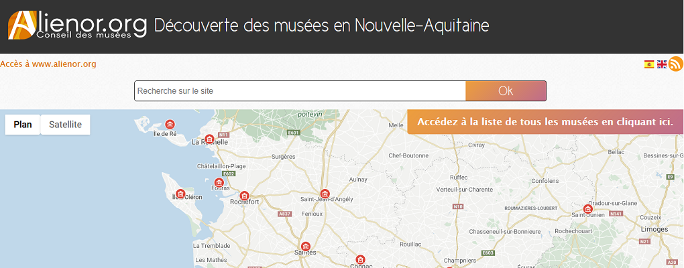Open the orange RSS feed icon
Image resolution: width=684 pixels, height=268 pixels.
pos(676,64)
